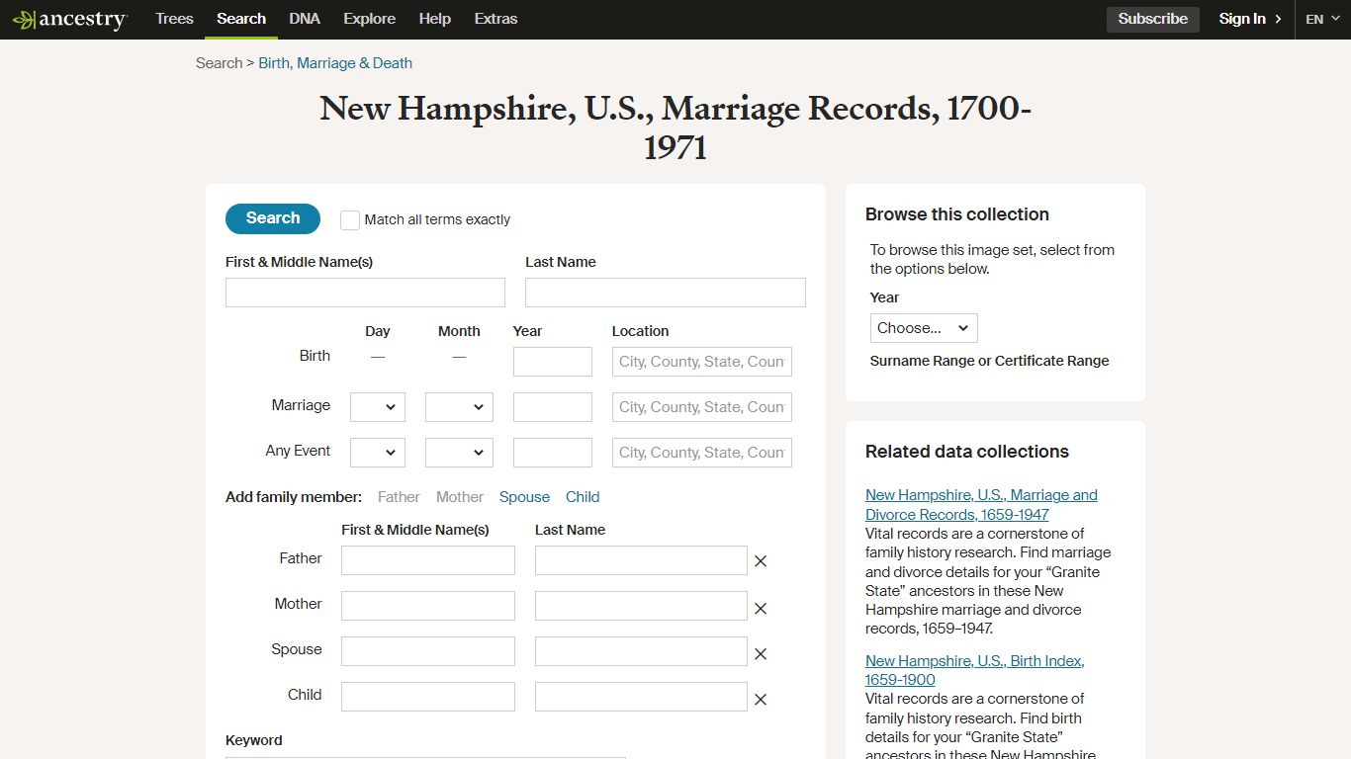This screenshot has width=1351, height=759.
Task: Click the greyed Father add option
Action: coord(399,497)
